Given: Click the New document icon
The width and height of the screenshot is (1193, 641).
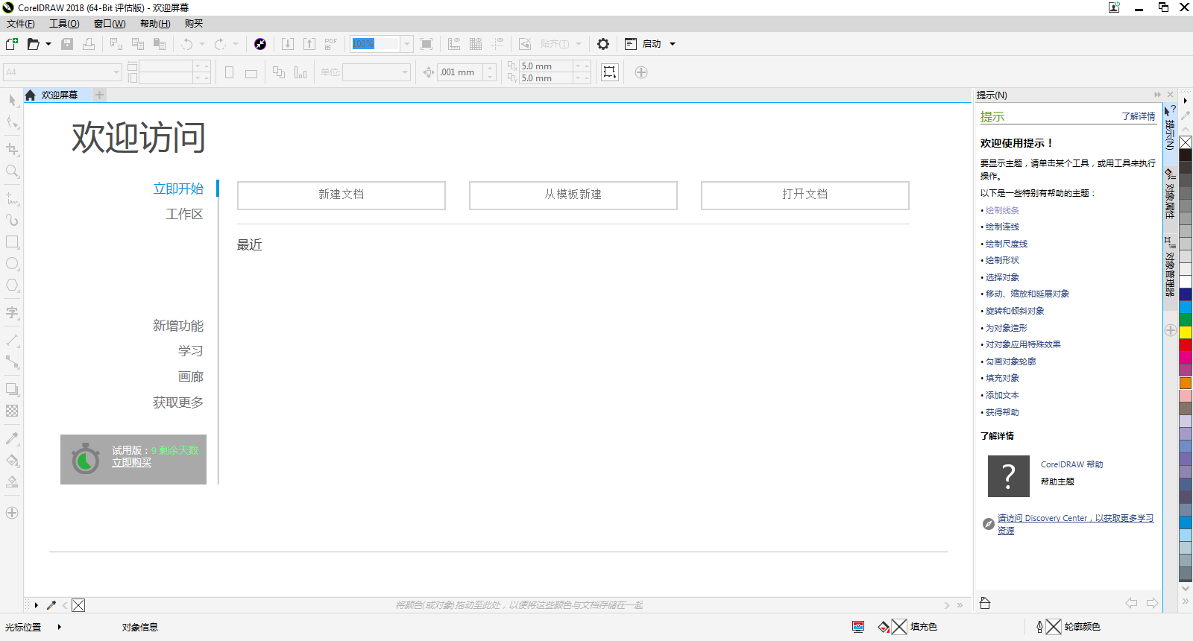Looking at the screenshot, I should 12,44.
